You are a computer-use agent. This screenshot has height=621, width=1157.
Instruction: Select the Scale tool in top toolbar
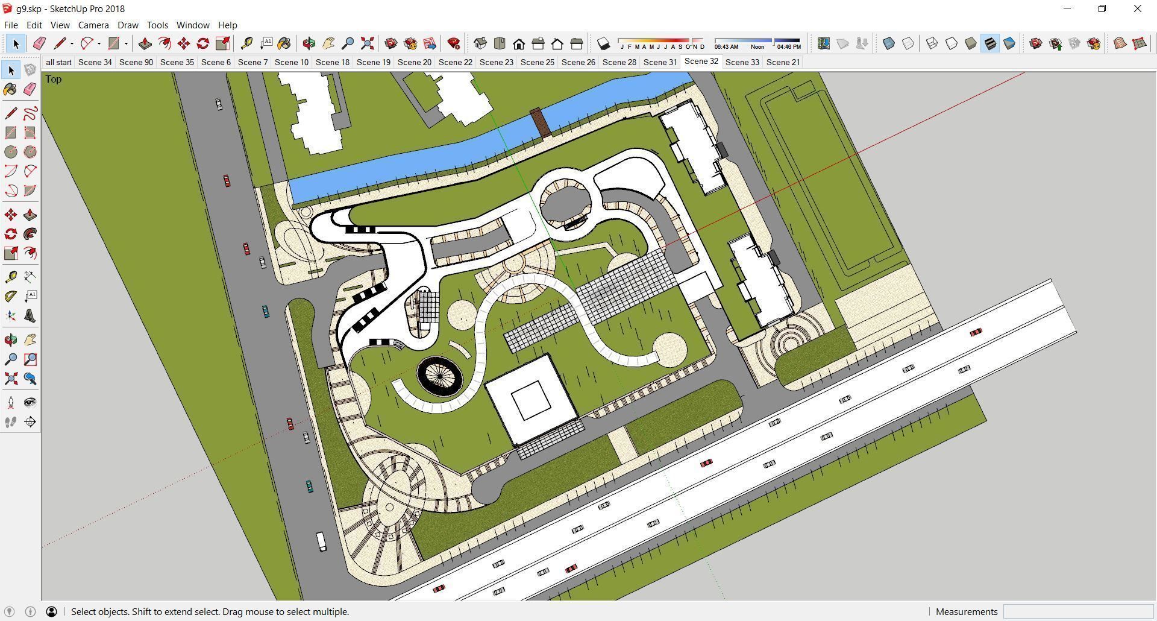click(x=222, y=43)
